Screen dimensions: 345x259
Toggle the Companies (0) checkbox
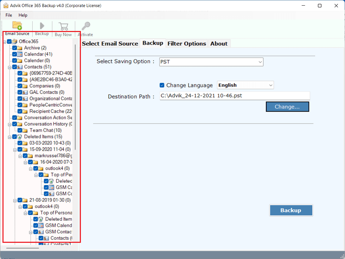click(20, 86)
